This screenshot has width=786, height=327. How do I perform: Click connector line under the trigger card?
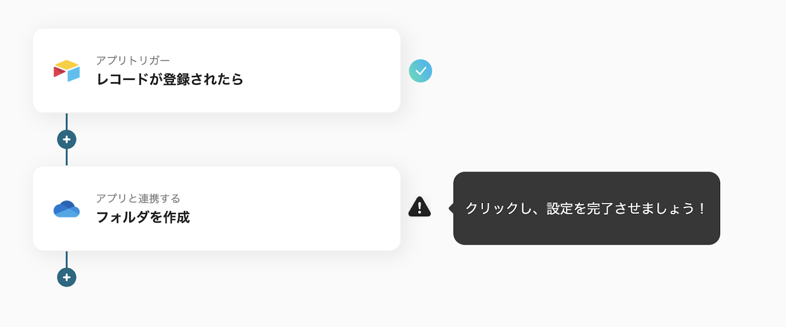coord(67,122)
